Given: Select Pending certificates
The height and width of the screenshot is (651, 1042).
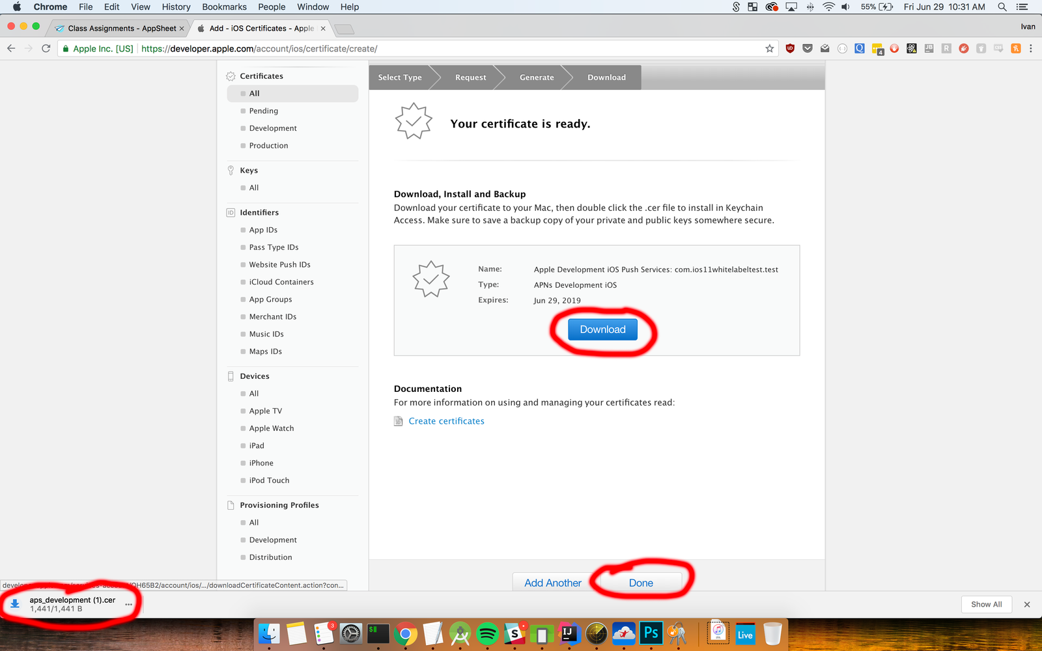Looking at the screenshot, I should [263, 111].
